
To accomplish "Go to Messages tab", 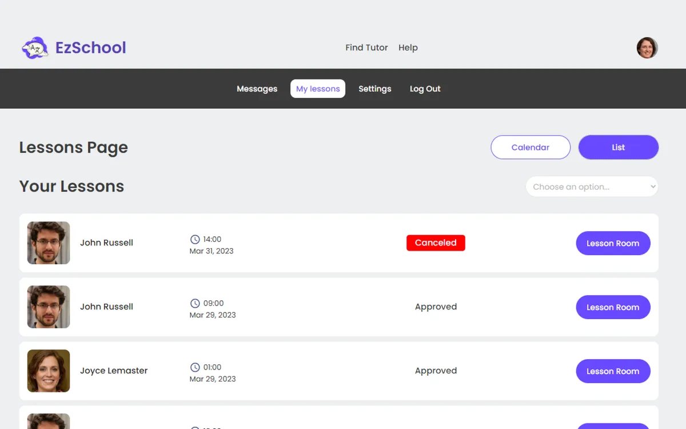I will tap(257, 89).
